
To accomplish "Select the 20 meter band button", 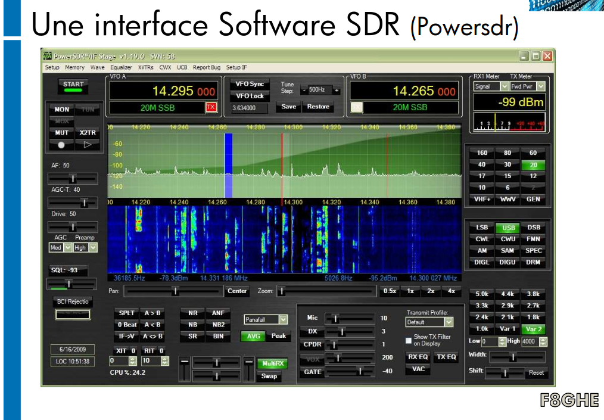I will click(533, 165).
